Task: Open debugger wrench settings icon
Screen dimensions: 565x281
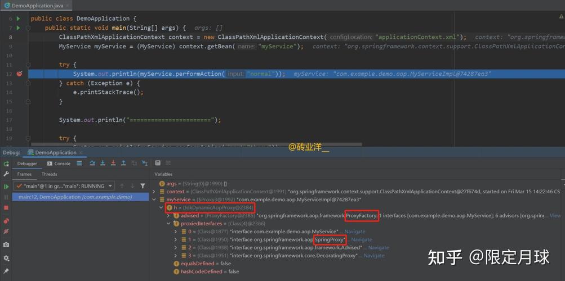Action: click(x=6, y=174)
